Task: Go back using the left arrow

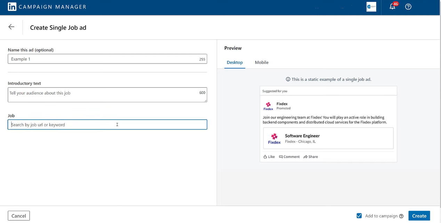Action: pos(11,27)
